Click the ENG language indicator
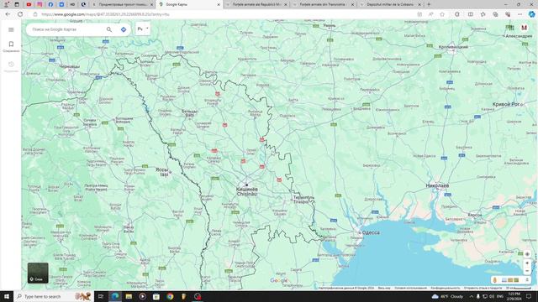538x302 pixels. [500, 296]
